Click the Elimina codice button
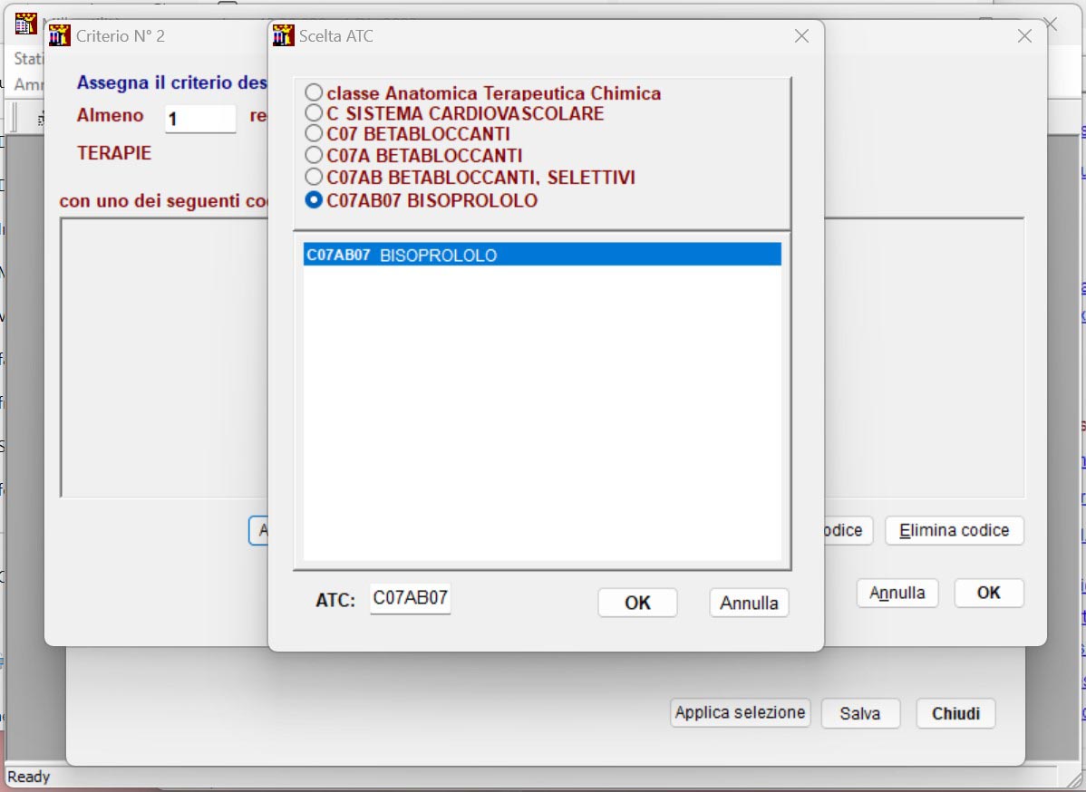 tap(954, 530)
